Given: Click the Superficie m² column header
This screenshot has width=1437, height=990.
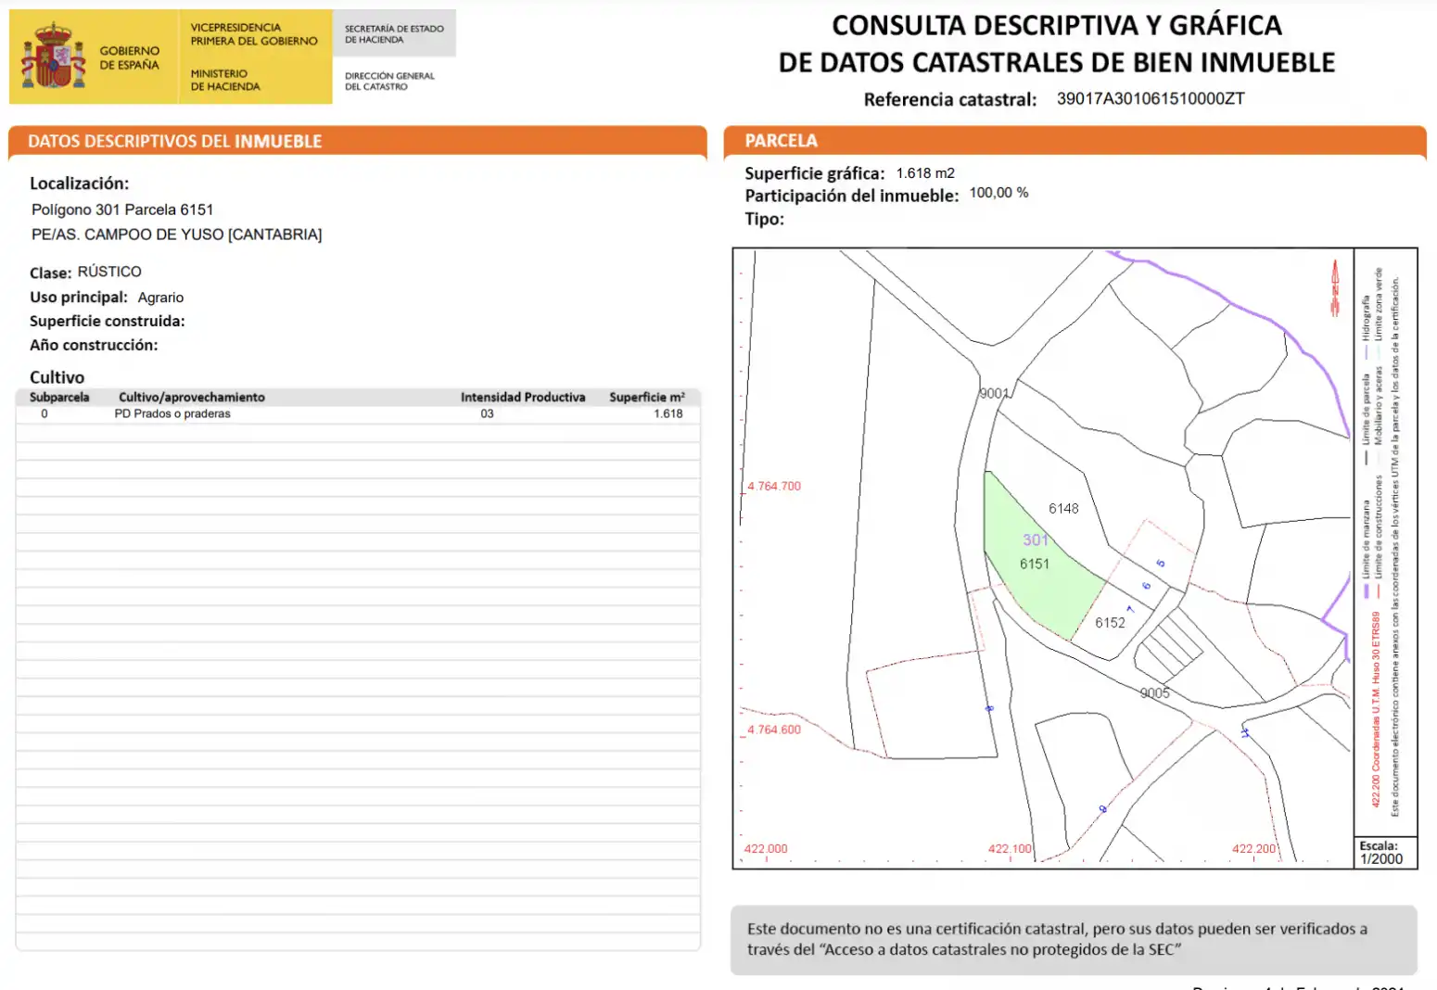Looking at the screenshot, I should click(647, 397).
